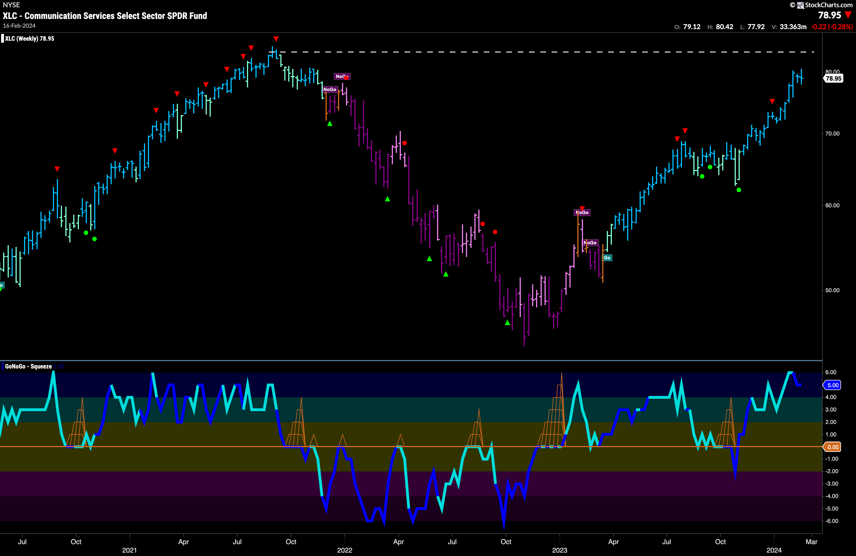Click the blue 5.00 oscillator value tag
Viewport: 856px width, 556px height.
click(x=833, y=385)
